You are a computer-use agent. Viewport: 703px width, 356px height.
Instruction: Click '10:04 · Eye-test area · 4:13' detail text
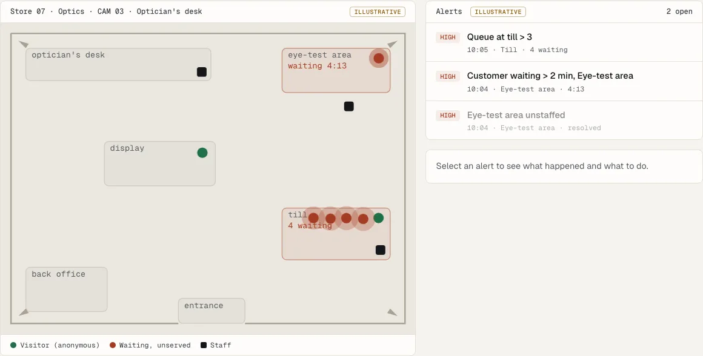point(525,89)
